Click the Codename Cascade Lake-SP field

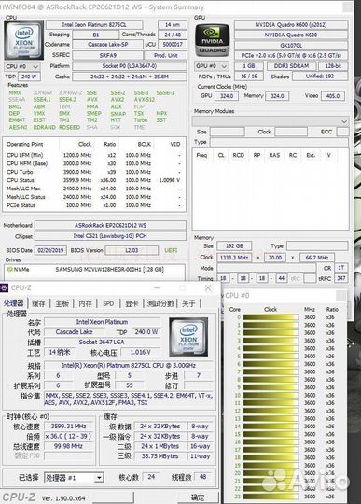(108, 45)
